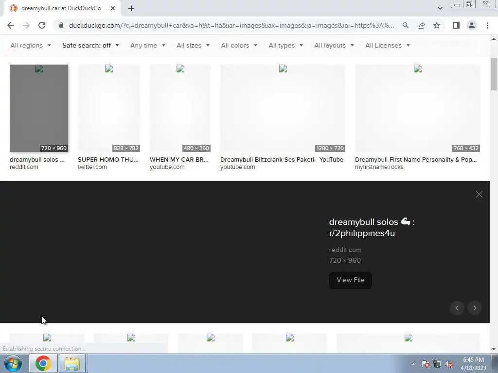Show hidden system tray icons
The image size is (498, 373).
pyautogui.click(x=413, y=364)
